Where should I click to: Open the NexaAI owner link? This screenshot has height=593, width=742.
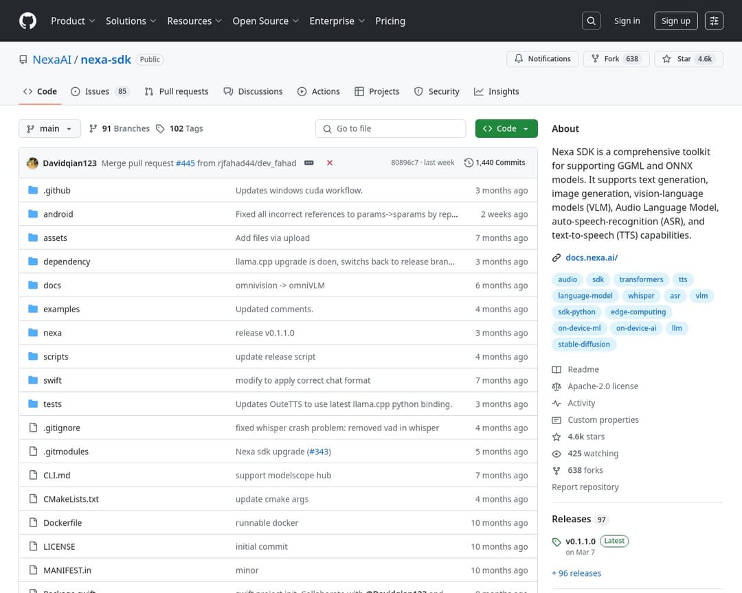[52, 60]
